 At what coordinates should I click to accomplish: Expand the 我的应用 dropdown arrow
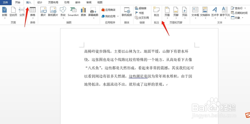pyautogui.click(x=118, y=16)
